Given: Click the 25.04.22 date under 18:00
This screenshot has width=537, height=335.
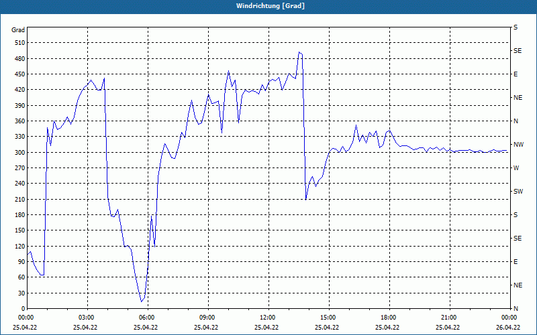Looking at the screenshot, I should pyautogui.click(x=387, y=327).
